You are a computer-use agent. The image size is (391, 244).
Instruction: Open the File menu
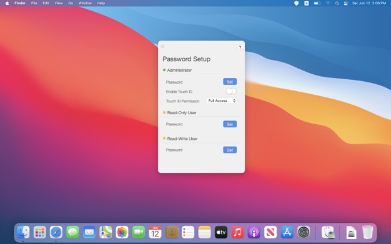tap(34, 3)
